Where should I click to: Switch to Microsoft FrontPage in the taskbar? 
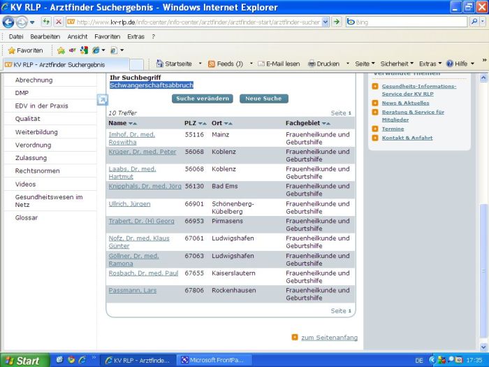215,360
